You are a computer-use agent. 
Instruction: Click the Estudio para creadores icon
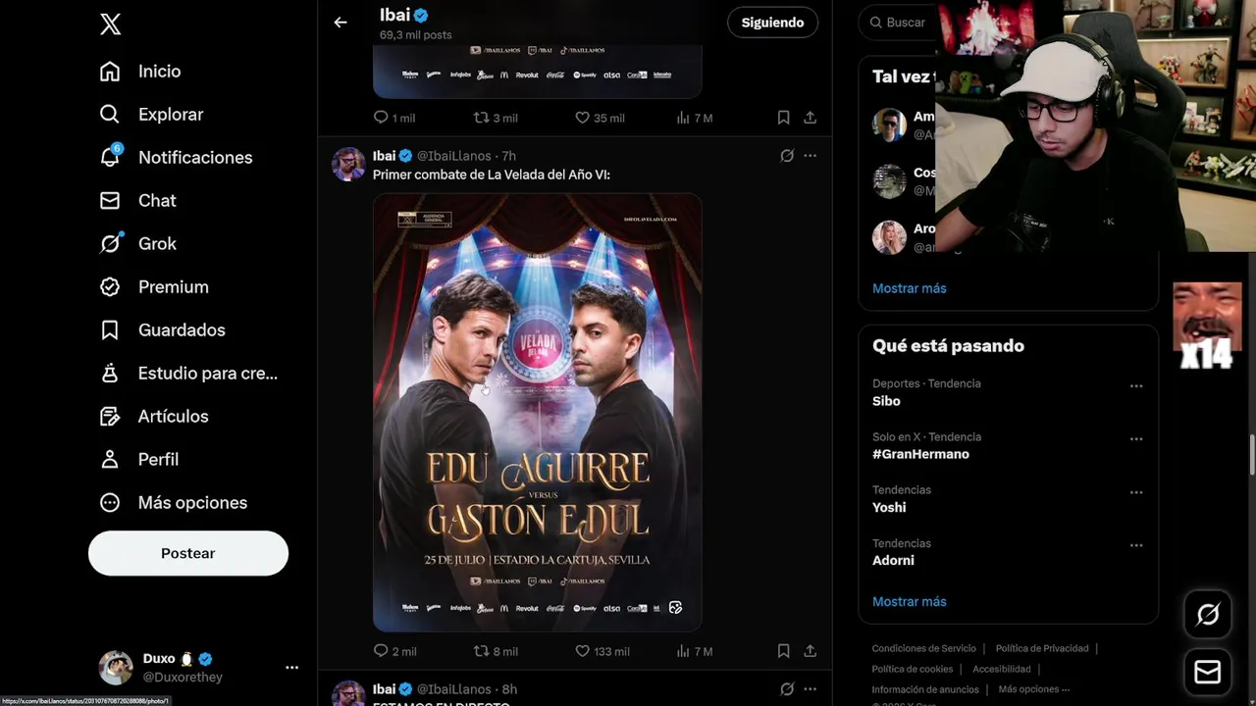110,373
